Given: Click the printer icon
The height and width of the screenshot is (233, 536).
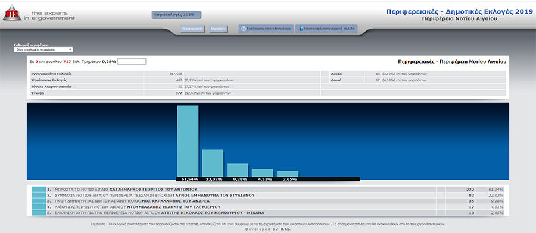Looking at the screenshot, I should pos(243,29).
